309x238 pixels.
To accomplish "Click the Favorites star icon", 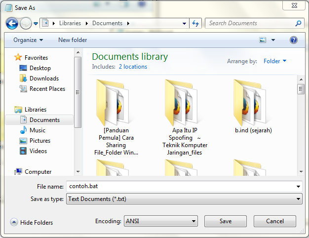I will 18,57.
